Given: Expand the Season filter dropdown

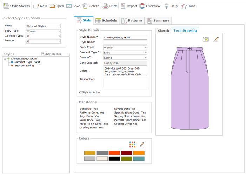Looking at the screenshot, I should click(43, 41).
